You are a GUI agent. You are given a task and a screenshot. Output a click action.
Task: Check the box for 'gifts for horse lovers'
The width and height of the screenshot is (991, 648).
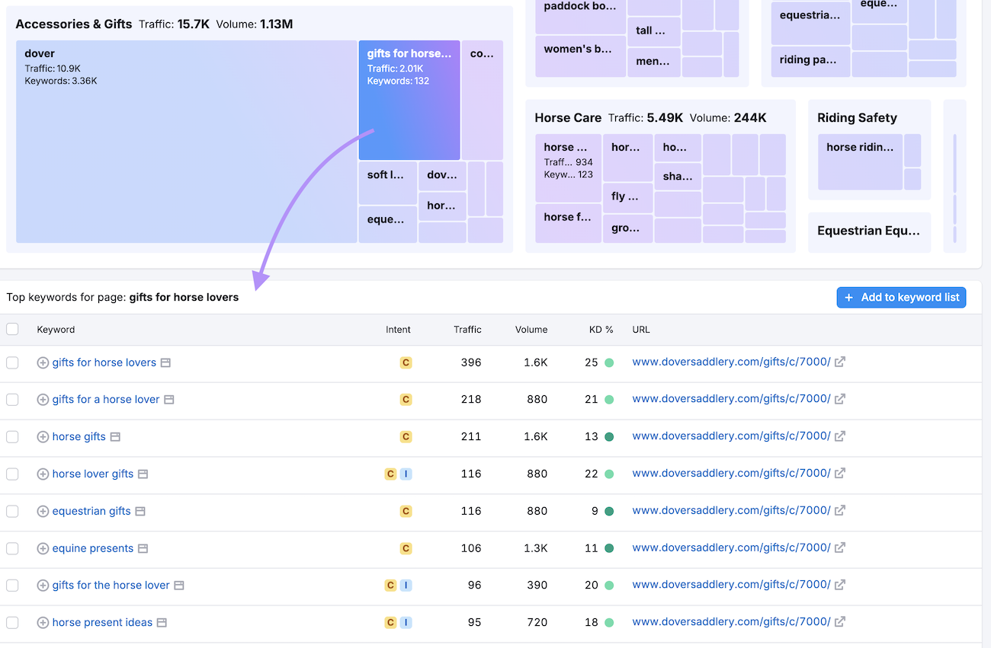(x=12, y=362)
